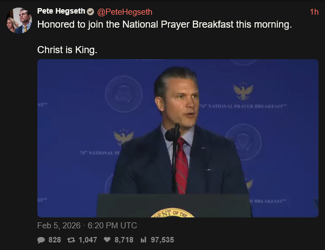This screenshot has height=250, width=325.
Task: Open Pete Hegseth's profile avatar
Action: tap(19, 21)
